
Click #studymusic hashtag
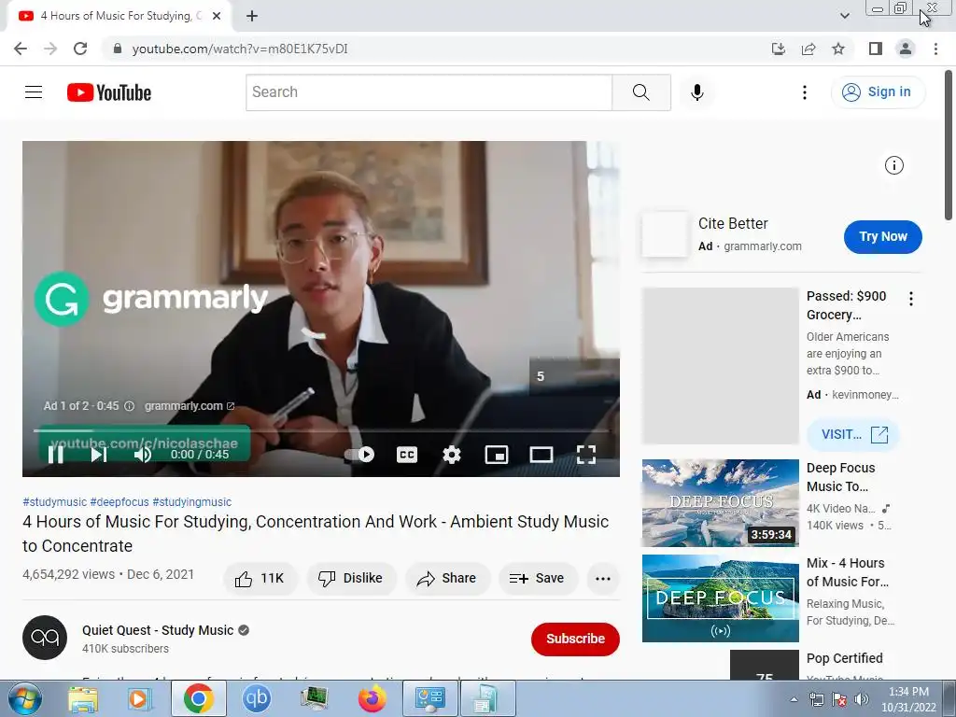(x=54, y=501)
